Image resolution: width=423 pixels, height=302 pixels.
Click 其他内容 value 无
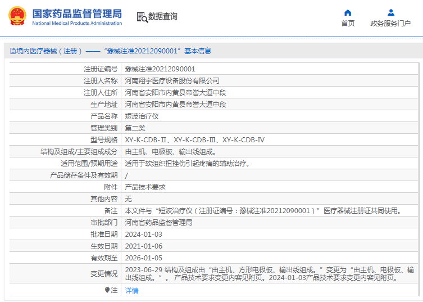pos(128,199)
